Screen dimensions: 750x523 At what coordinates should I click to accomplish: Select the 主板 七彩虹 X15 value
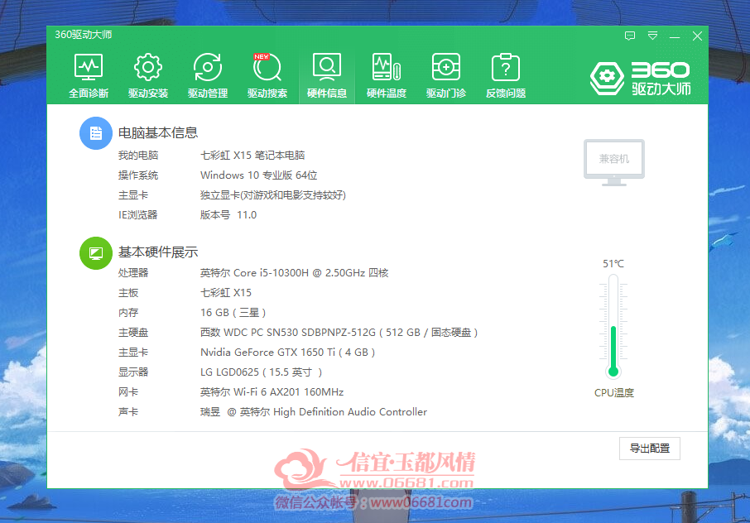click(226, 293)
